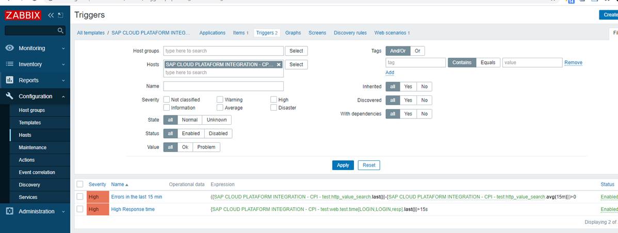Click the sidebar hide toggle icon
618x233 pixels.
[x=60, y=15]
